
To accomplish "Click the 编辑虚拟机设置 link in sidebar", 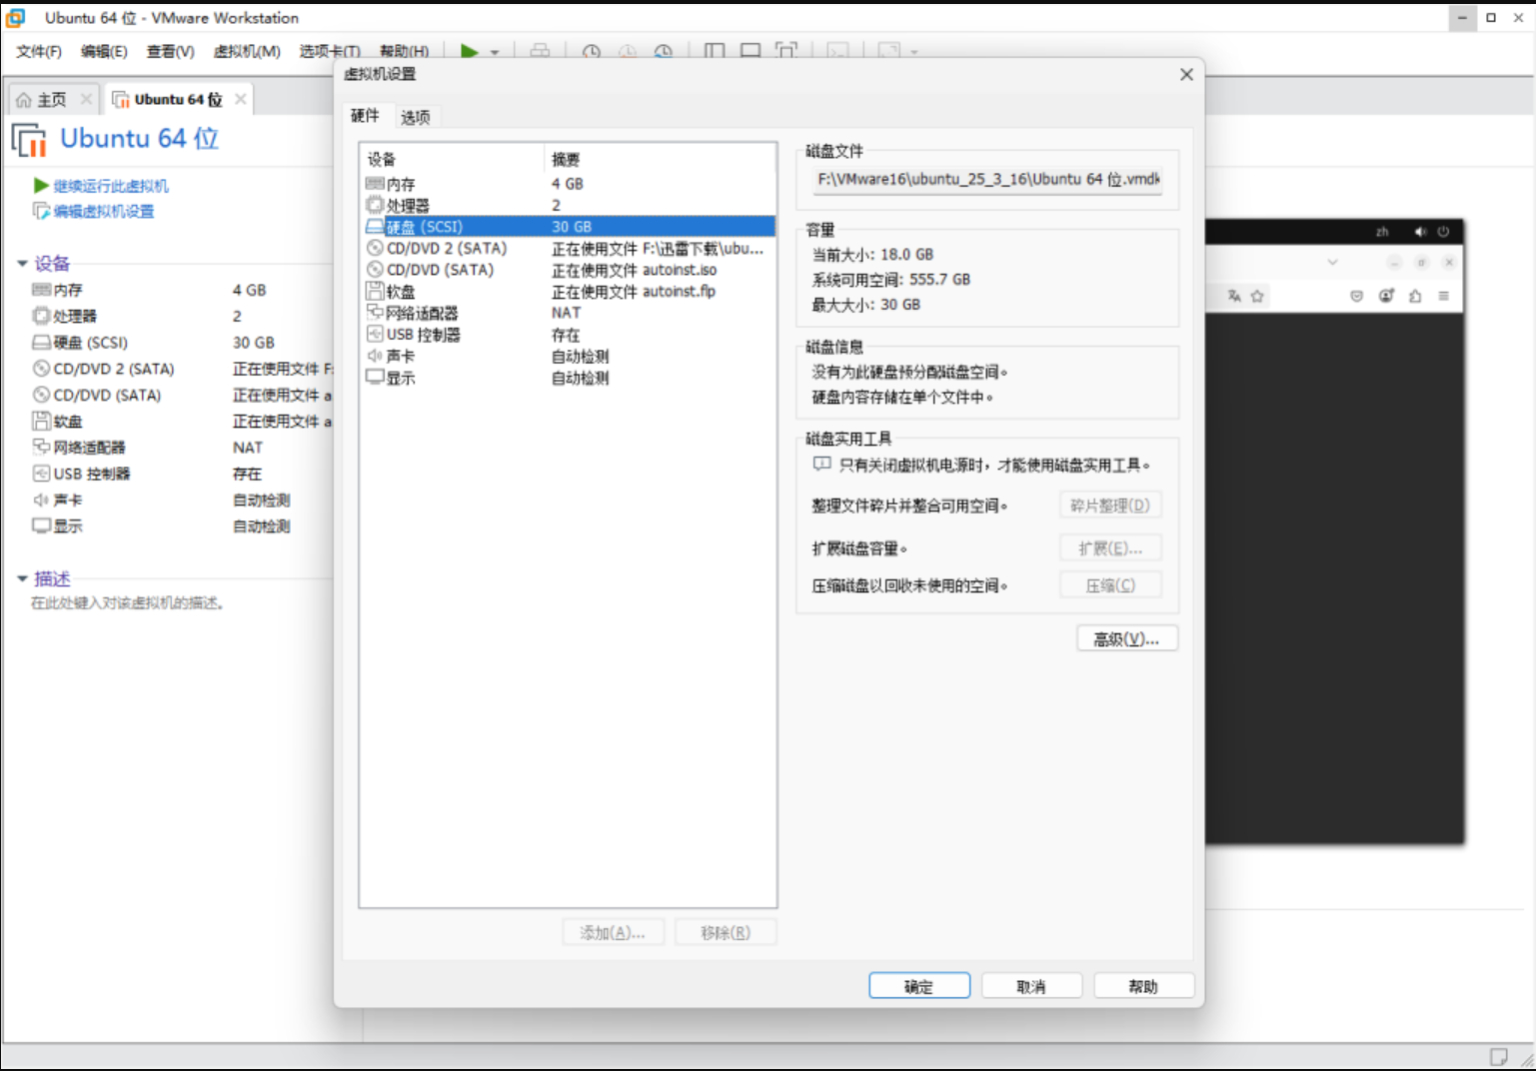I will pyautogui.click(x=103, y=211).
